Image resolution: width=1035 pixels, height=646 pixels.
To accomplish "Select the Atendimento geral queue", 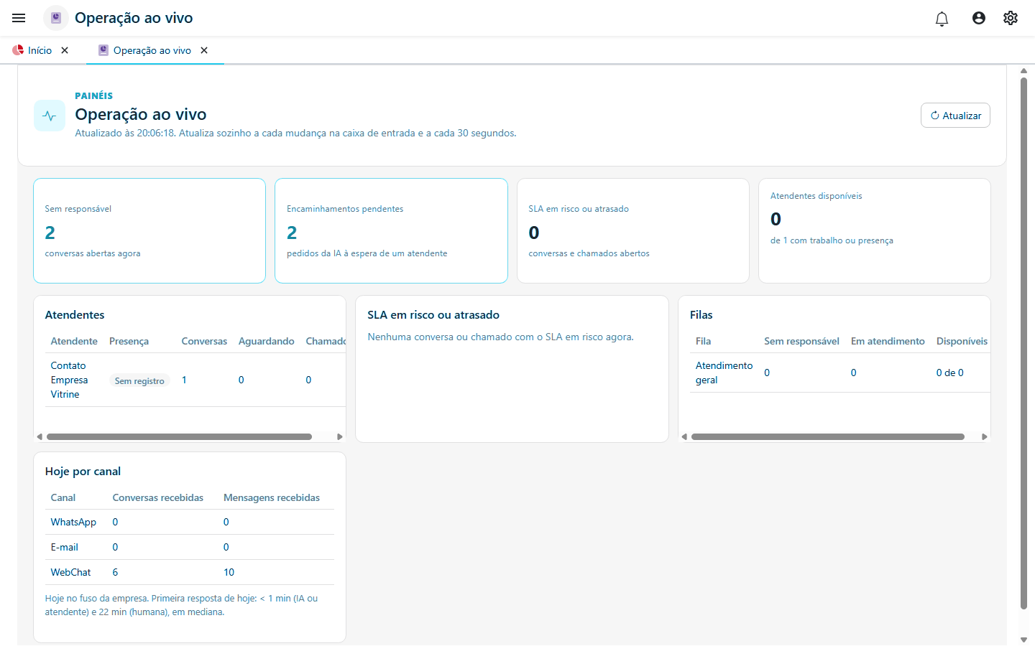I will (724, 373).
